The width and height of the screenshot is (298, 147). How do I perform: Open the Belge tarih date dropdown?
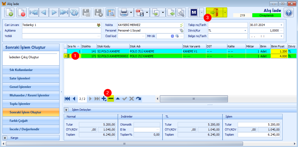281,36
